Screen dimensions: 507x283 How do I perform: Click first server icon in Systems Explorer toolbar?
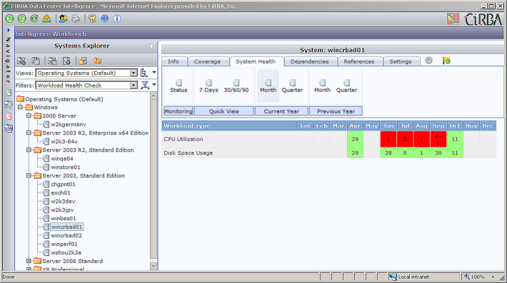click(21, 61)
